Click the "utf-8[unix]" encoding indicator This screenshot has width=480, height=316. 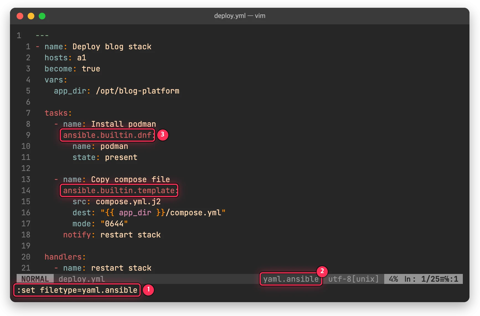pyautogui.click(x=353, y=279)
